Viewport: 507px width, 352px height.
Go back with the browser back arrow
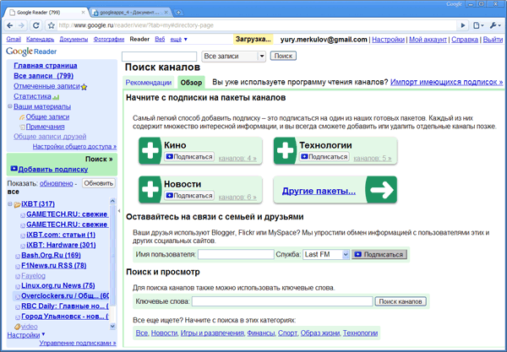[9, 25]
